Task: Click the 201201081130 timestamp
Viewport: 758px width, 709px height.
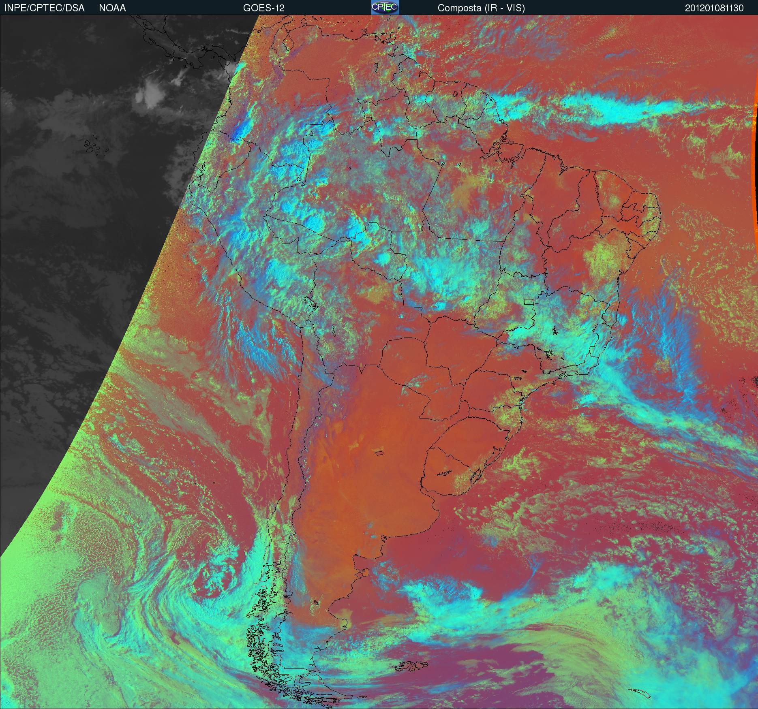Action: 714,8
